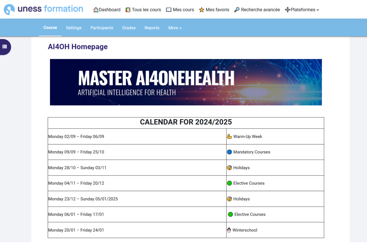
Task: Click the Mes cours book icon
Action: coord(169,10)
